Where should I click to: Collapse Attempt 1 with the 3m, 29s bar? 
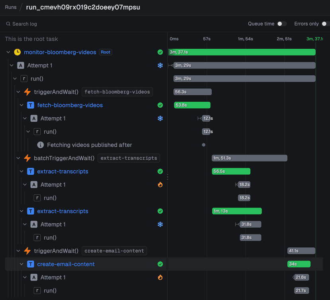pos(12,65)
